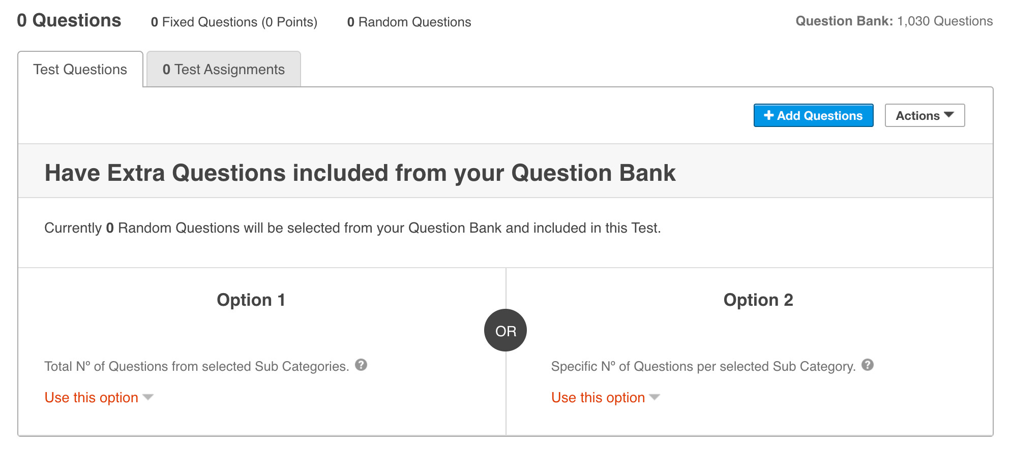1011x449 pixels.
Task: Click the plus icon on Add Questions
Action: click(x=768, y=115)
